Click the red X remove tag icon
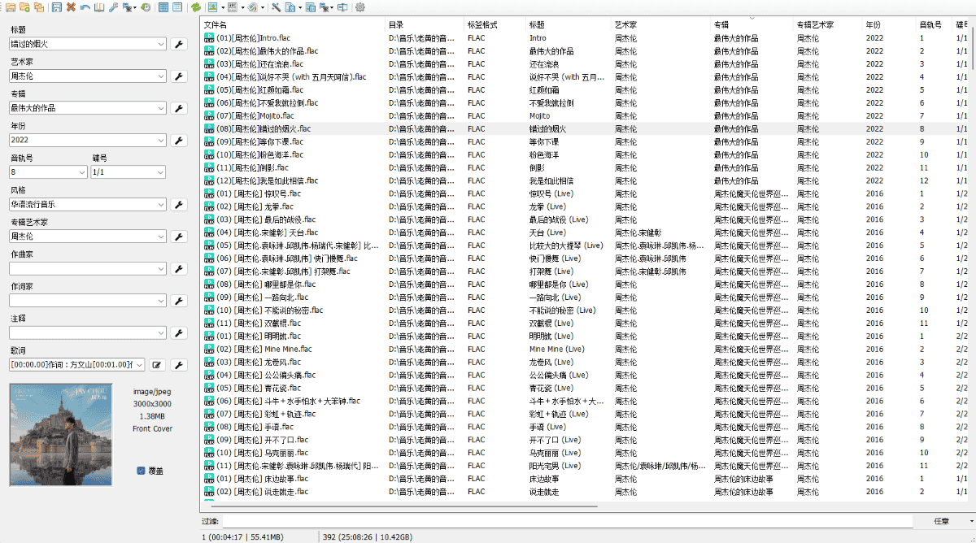The width and height of the screenshot is (976, 543). point(71,7)
